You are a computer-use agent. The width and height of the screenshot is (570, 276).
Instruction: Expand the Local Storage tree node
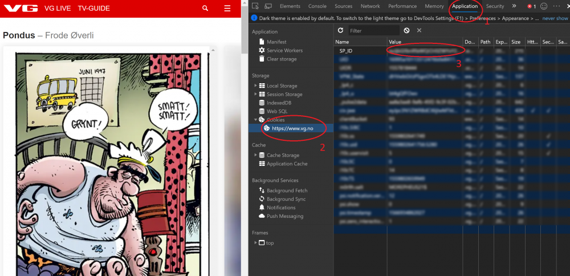[256, 86]
